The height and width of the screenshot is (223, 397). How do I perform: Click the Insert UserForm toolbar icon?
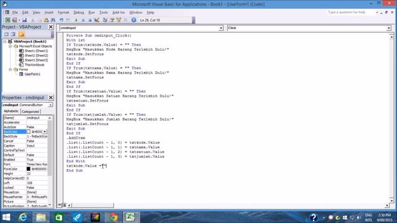click(x=14, y=20)
